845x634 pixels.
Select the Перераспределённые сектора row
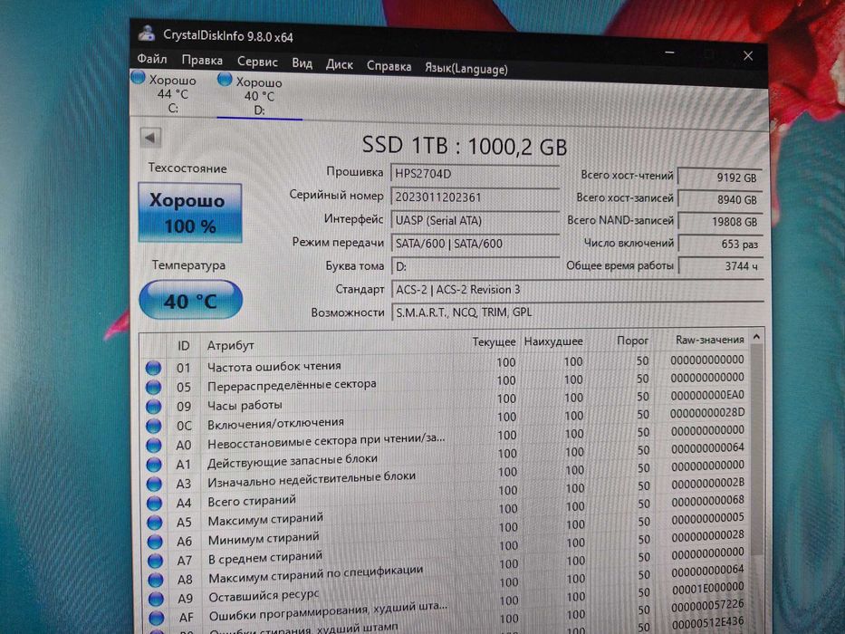pyautogui.click(x=447, y=383)
